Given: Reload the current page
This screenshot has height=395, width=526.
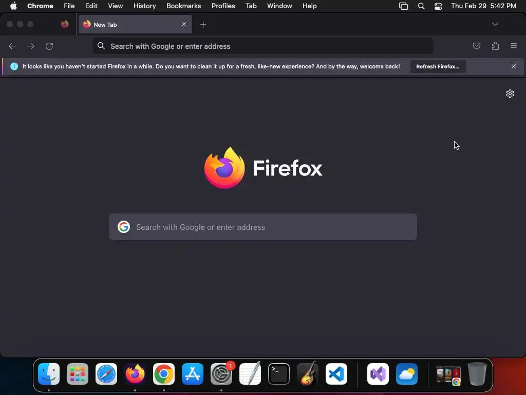Looking at the screenshot, I should (49, 46).
